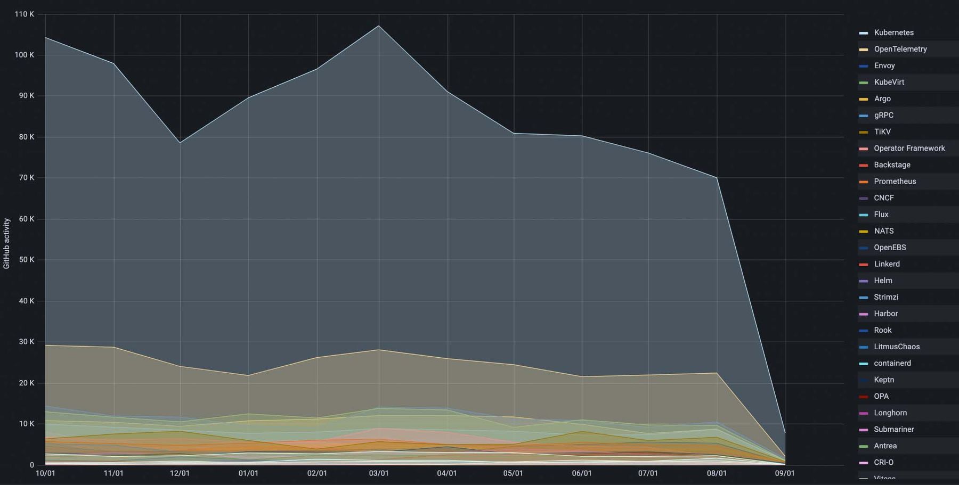
Task: Click the OpenTelemetry series color swatch
Action: pyautogui.click(x=863, y=50)
